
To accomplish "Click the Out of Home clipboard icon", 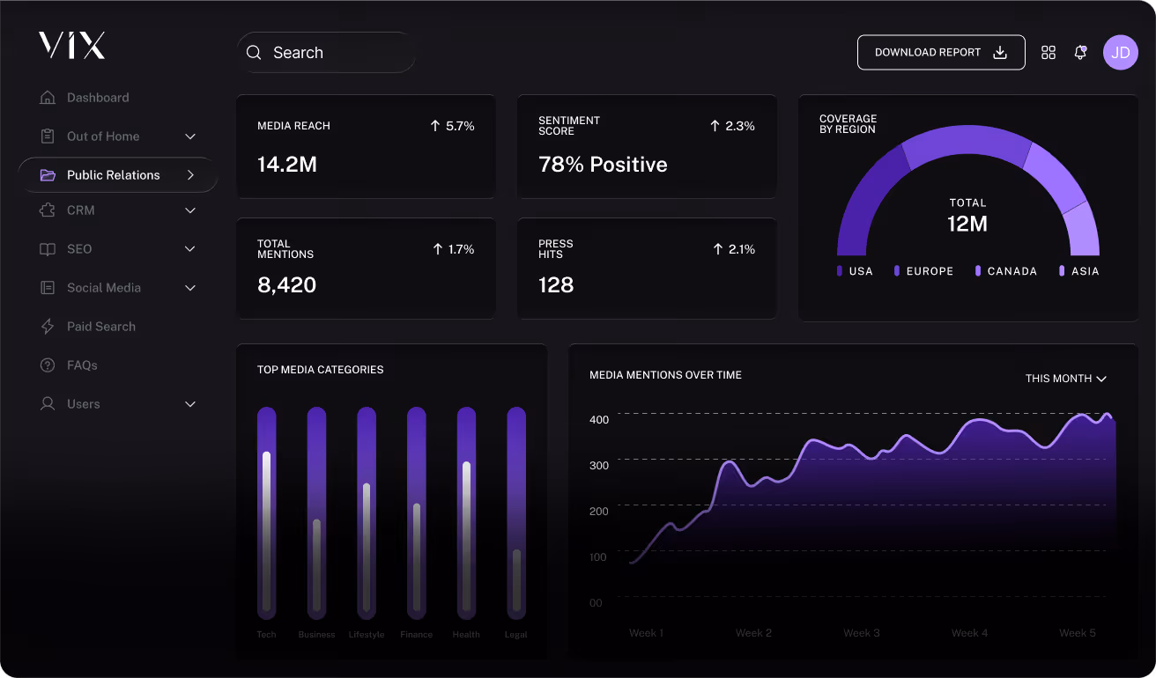I will pyautogui.click(x=48, y=136).
